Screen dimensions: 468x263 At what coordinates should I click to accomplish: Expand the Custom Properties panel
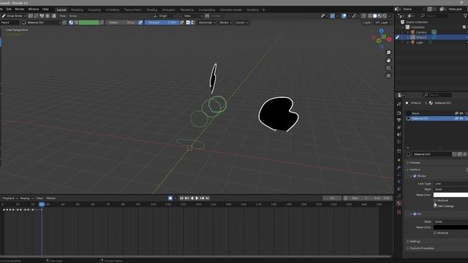[422, 248]
